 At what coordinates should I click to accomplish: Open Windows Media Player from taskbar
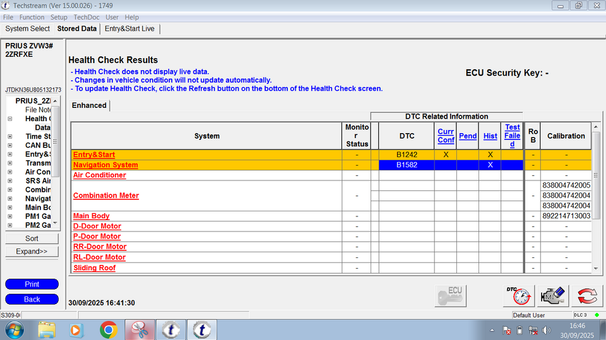pyautogui.click(x=76, y=329)
